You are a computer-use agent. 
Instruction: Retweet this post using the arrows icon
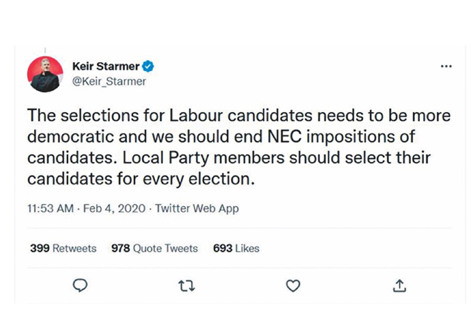click(186, 285)
